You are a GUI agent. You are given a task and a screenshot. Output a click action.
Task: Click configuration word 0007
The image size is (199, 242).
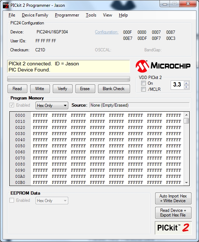156,32
